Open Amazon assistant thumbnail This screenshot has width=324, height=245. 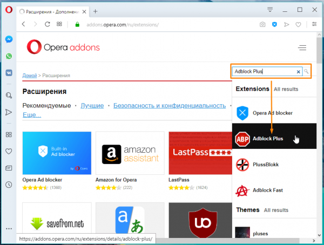click(130, 153)
